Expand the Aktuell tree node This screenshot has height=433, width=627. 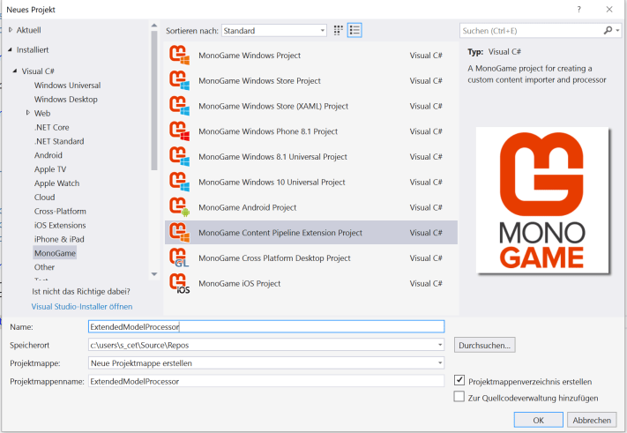[11, 30]
